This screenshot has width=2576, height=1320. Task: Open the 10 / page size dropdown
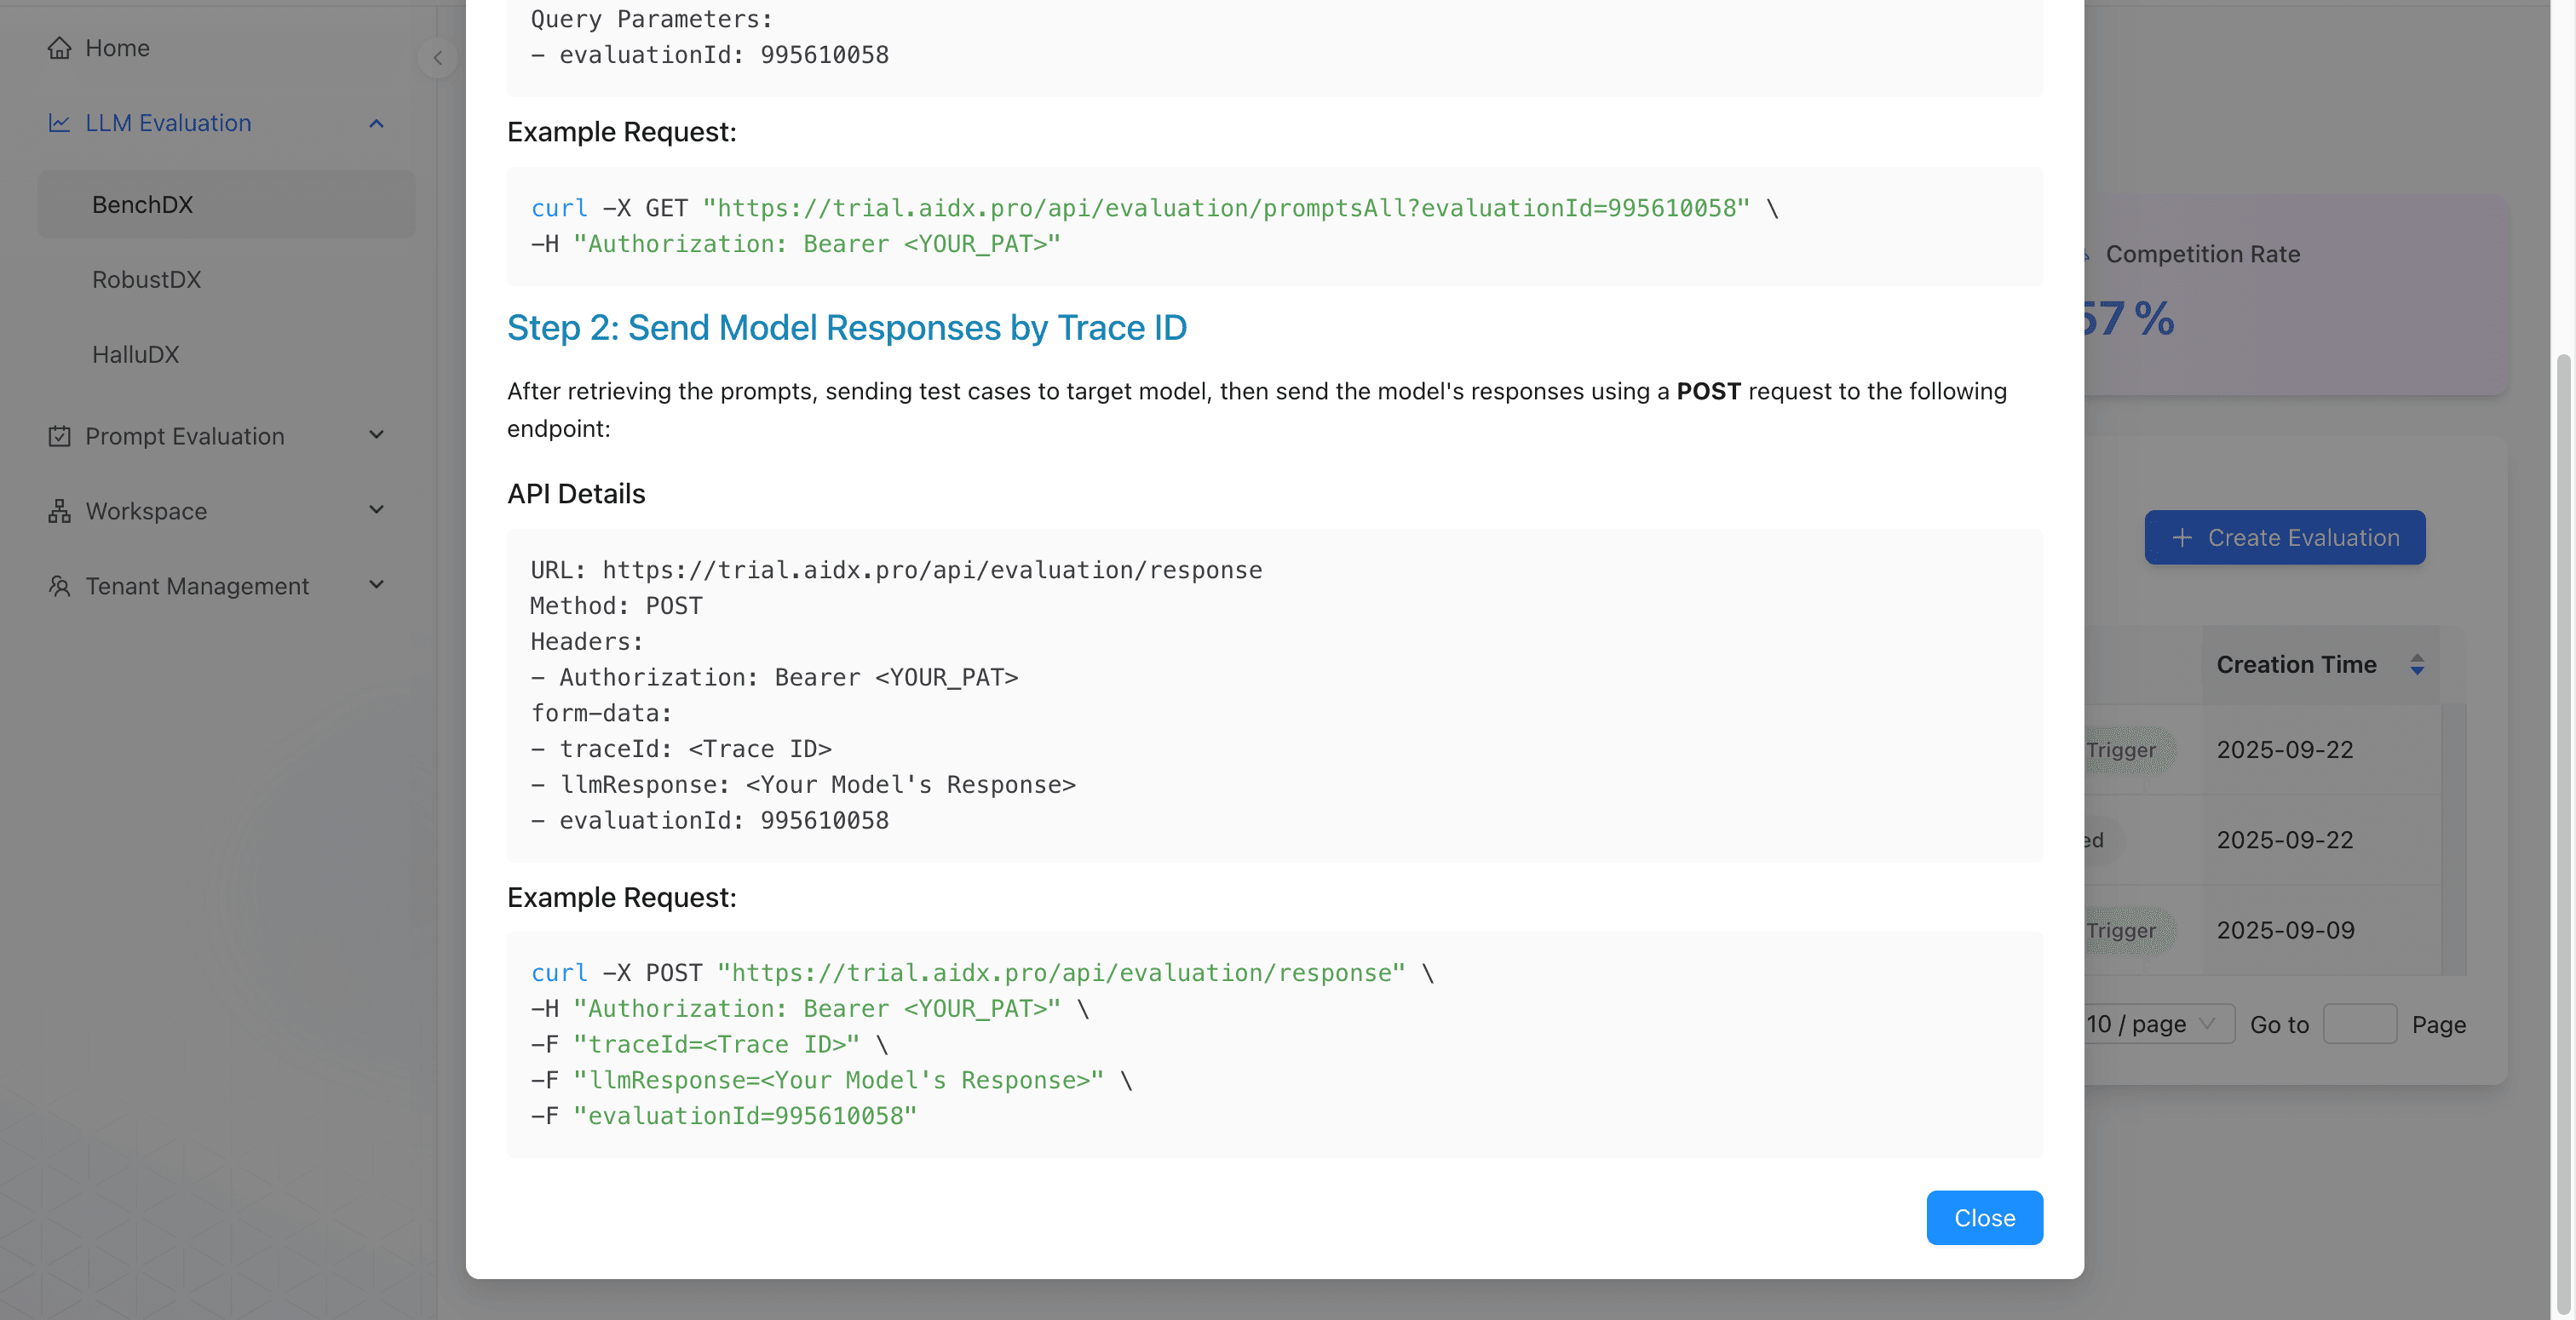point(2159,1024)
